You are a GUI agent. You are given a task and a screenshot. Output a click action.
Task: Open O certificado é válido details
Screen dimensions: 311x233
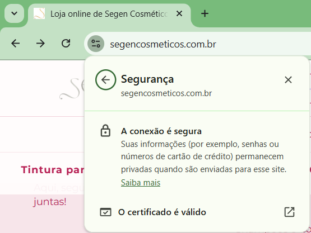(x=197, y=212)
